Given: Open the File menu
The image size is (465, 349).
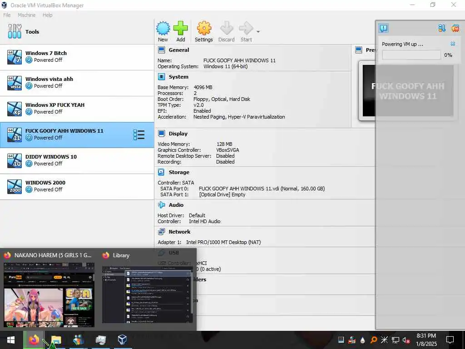Looking at the screenshot, I should tap(7, 15).
